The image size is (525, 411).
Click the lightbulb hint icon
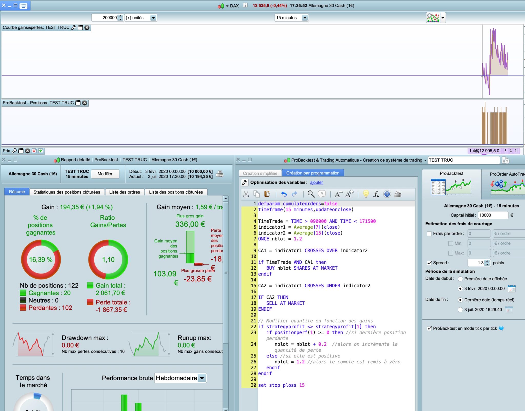(366, 194)
